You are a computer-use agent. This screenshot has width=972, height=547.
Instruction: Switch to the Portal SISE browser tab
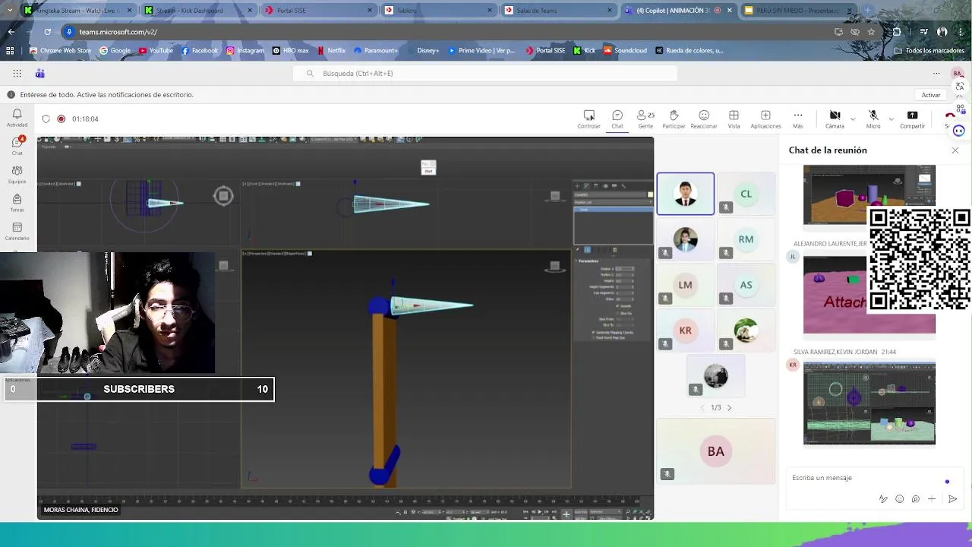pos(317,11)
